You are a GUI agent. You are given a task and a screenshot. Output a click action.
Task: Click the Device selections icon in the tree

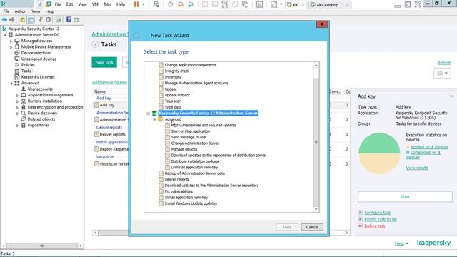[x=17, y=53]
